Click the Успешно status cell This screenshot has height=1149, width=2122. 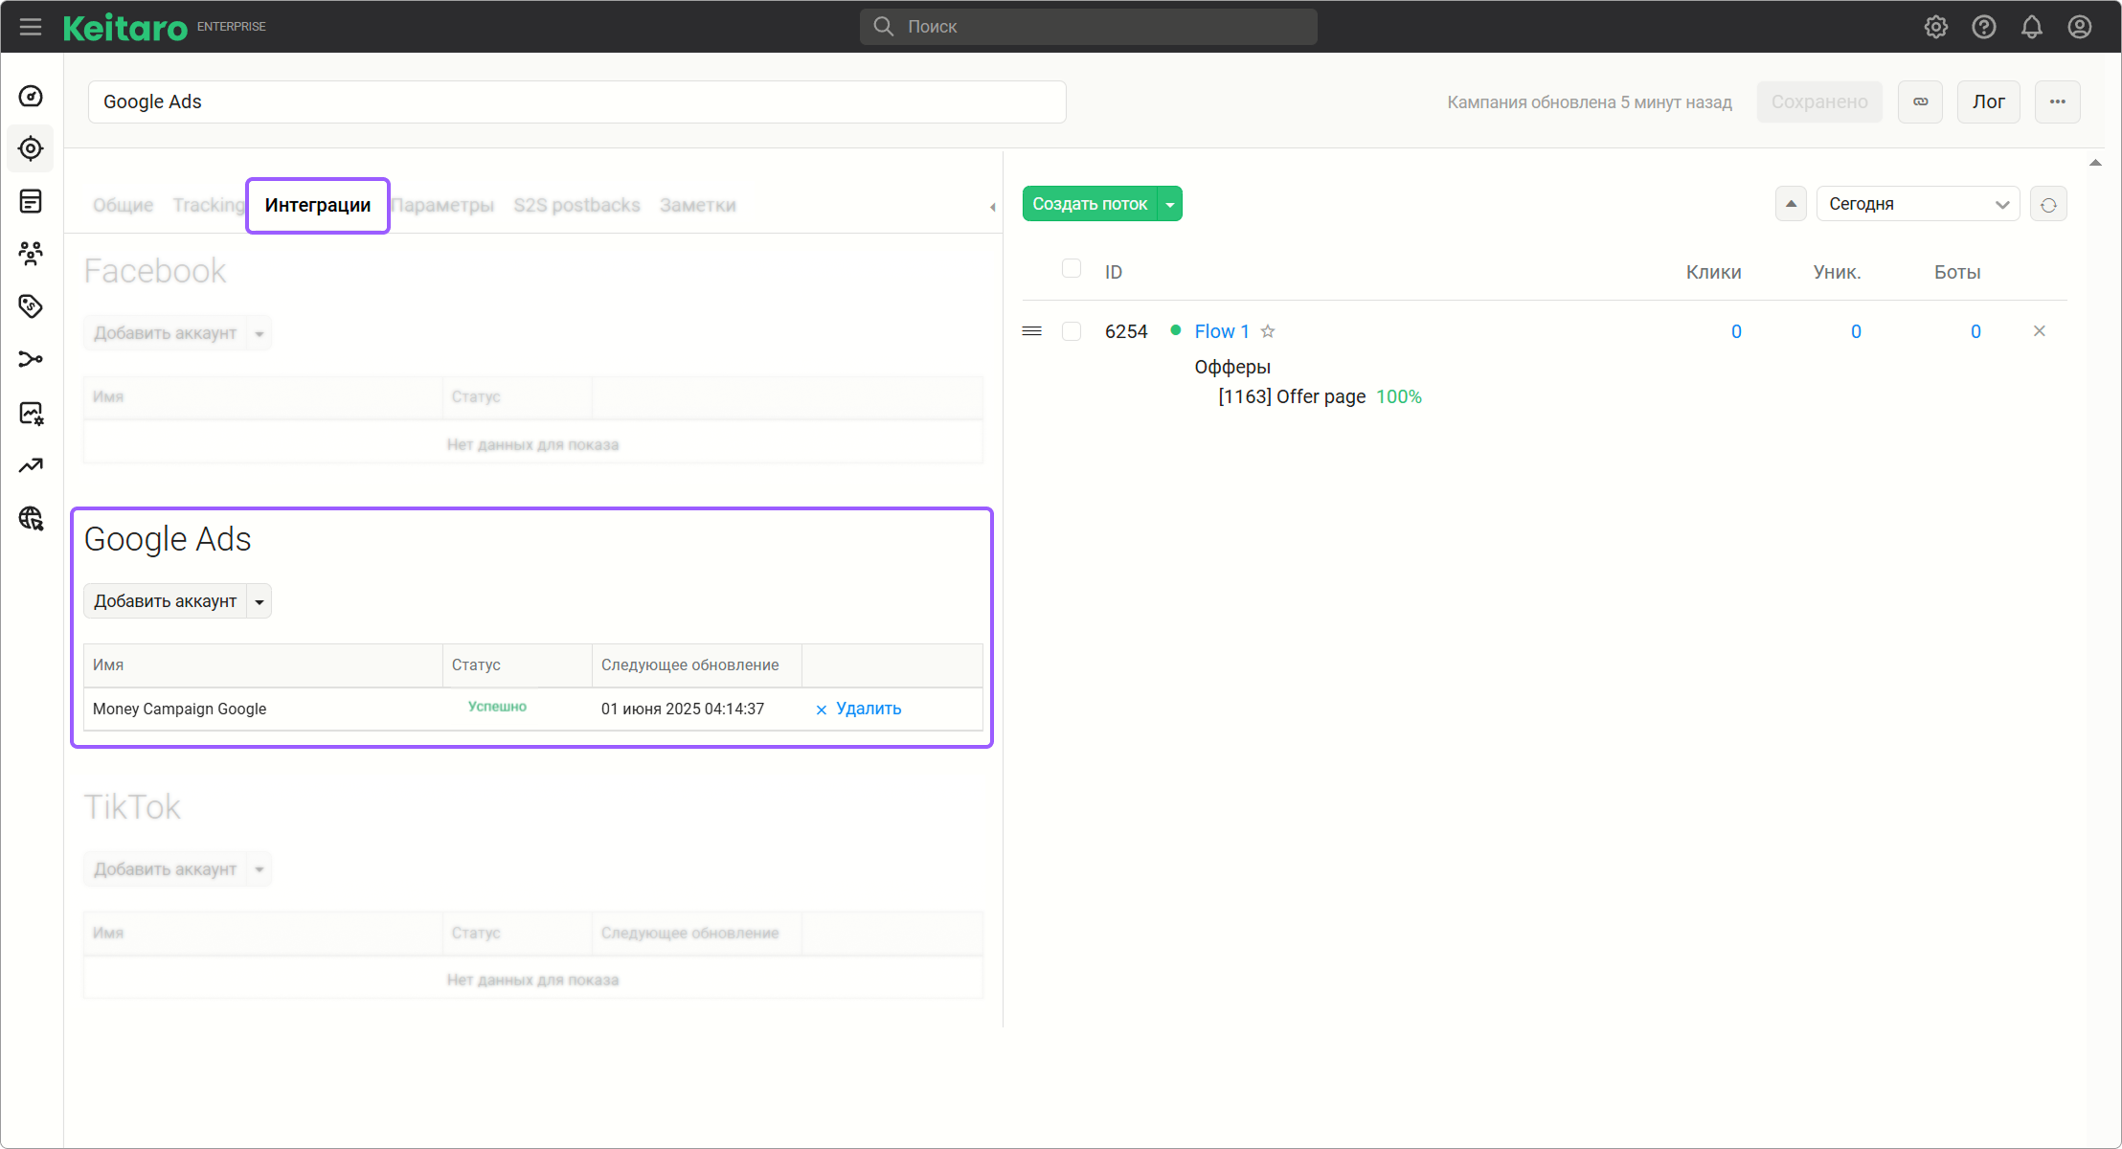pos(497,707)
